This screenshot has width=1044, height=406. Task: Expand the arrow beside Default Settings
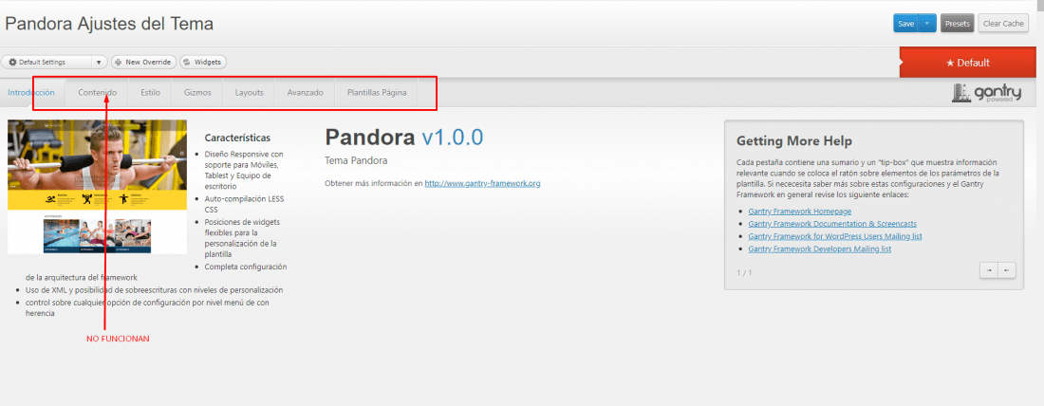[99, 62]
